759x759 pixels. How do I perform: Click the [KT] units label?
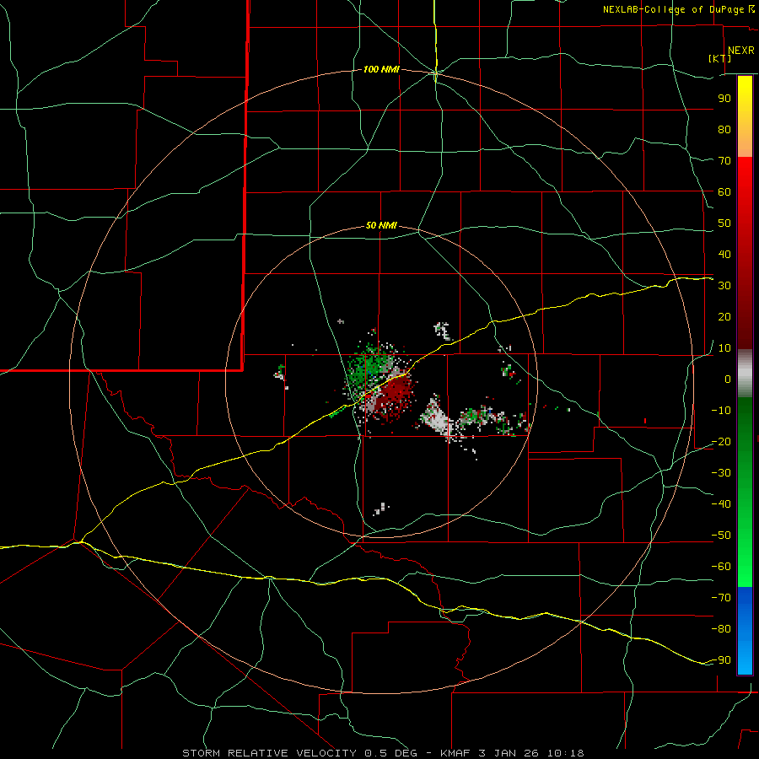click(719, 58)
